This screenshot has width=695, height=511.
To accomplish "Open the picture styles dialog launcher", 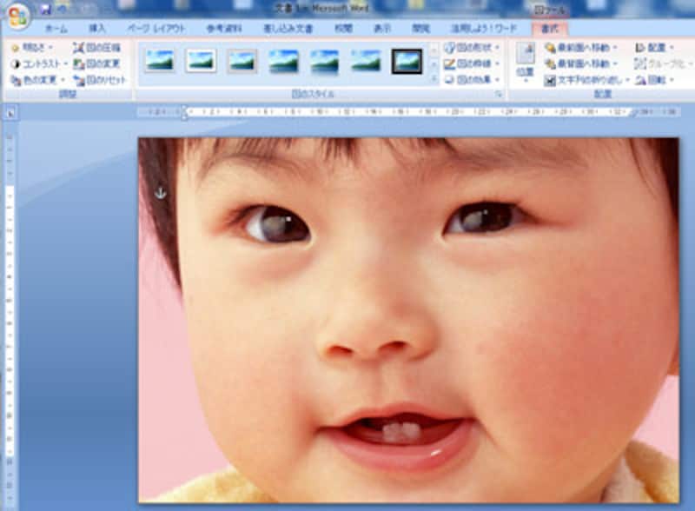I will (x=499, y=94).
